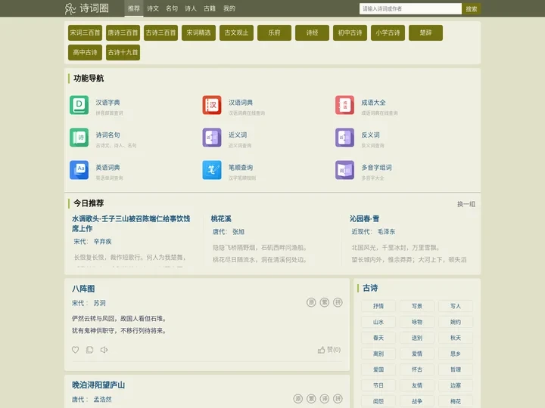
Task: Show pinyin (拼) for 晚泊浔阳望庐山
Action: click(338, 399)
